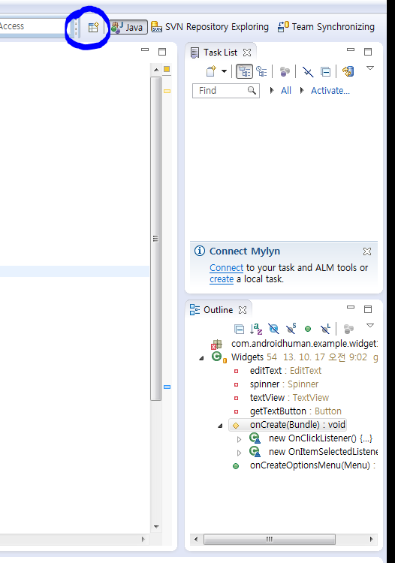Toggle Categorized presentation in Task List
The height and width of the screenshot is (563, 395).
(244, 71)
